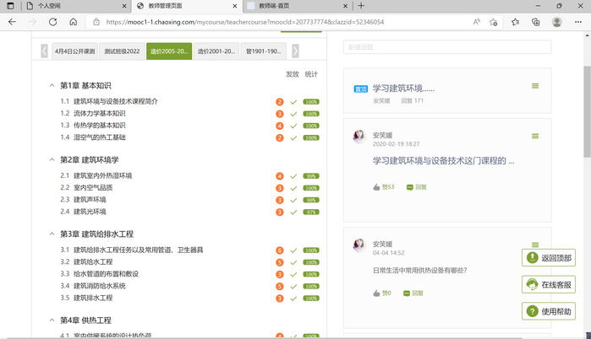Open lesson 3.2 建筑给水工程

click(93, 262)
